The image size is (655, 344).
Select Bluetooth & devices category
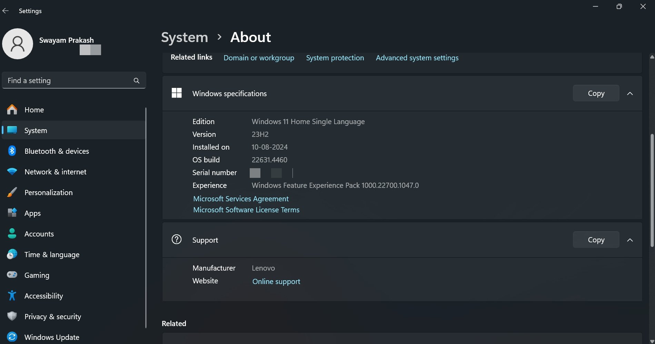coord(73,151)
